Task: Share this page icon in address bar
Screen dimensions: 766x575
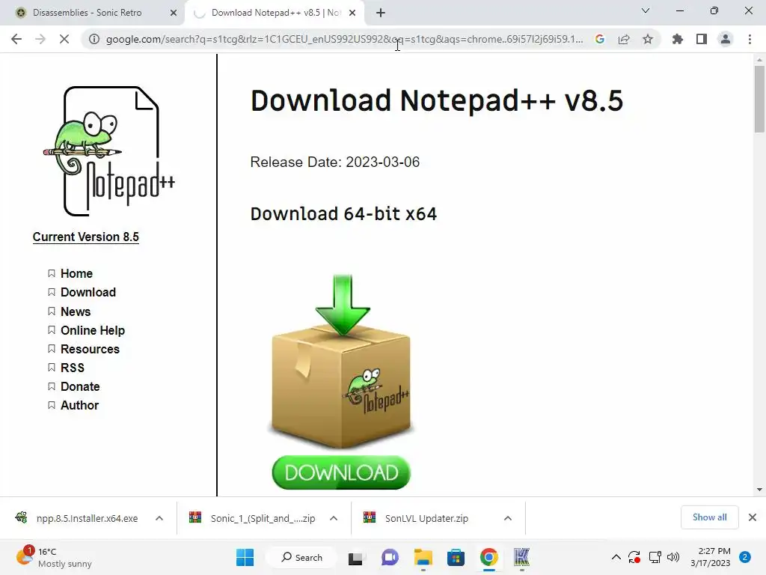Action: pos(624,39)
